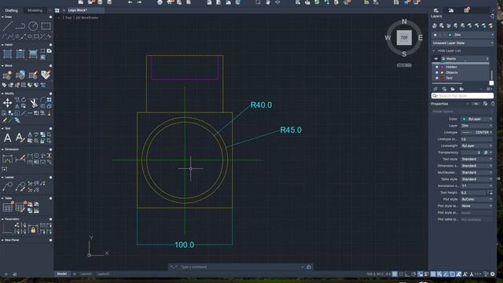Switch to the Modeling tab
Image resolution: width=503 pixels, height=283 pixels.
click(x=35, y=10)
